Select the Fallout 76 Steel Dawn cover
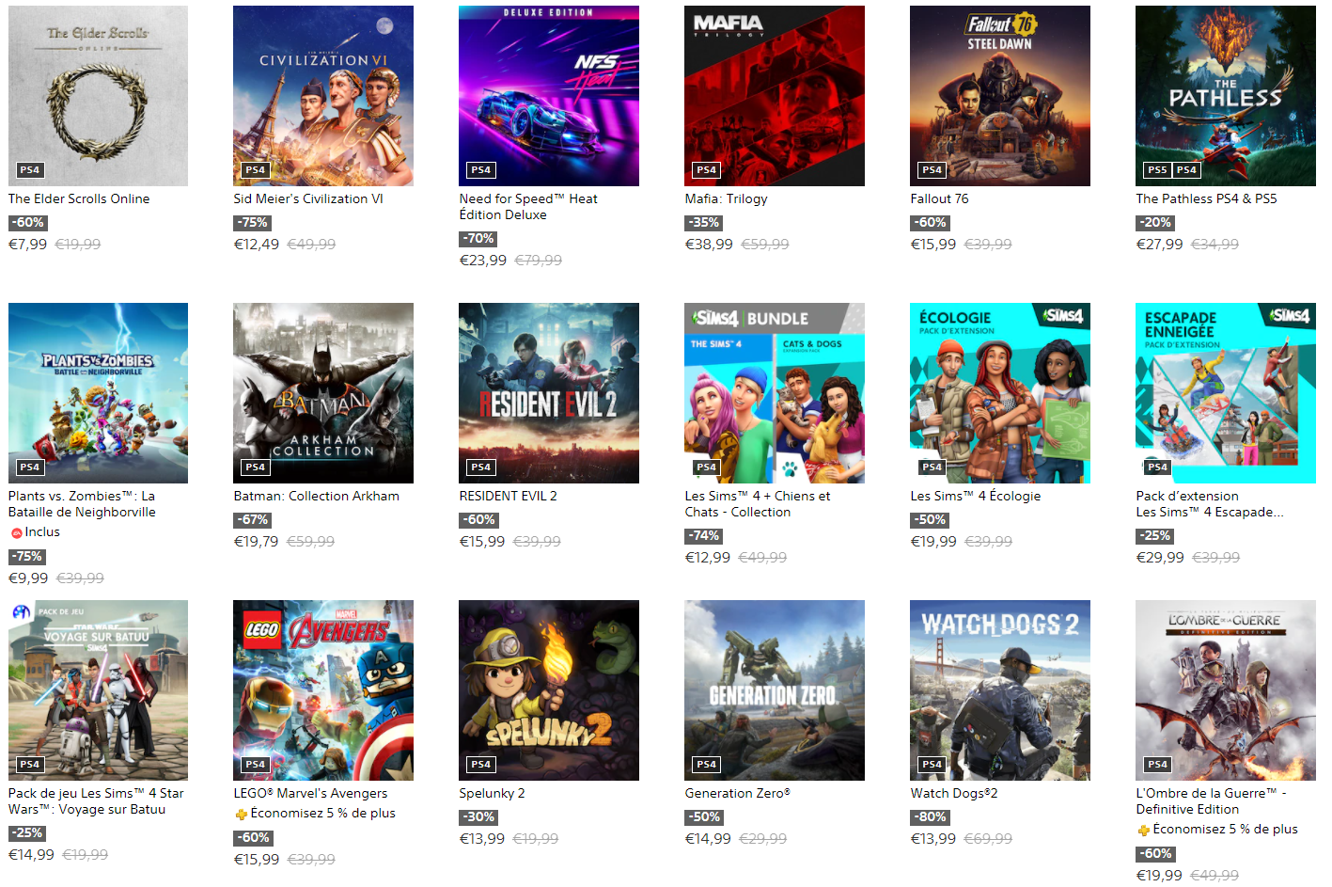This screenshot has width=1332, height=887. [x=1000, y=96]
